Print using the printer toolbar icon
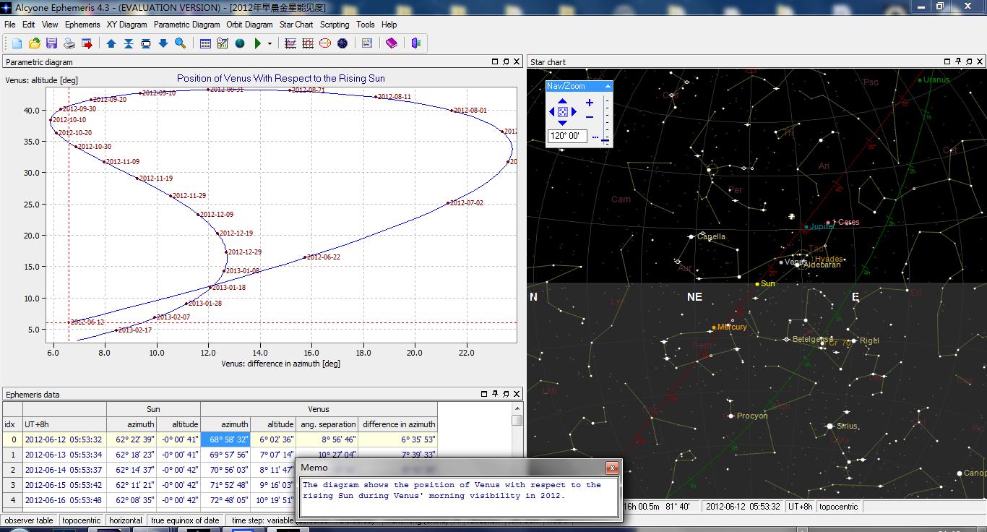987x532 pixels. pos(69,43)
